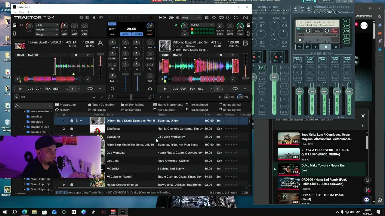Open the File menu in Traktor

coord(14,12)
